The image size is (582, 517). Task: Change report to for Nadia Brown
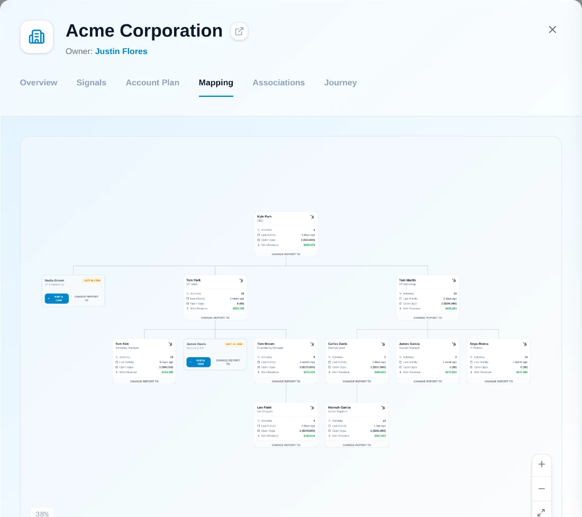(86, 298)
